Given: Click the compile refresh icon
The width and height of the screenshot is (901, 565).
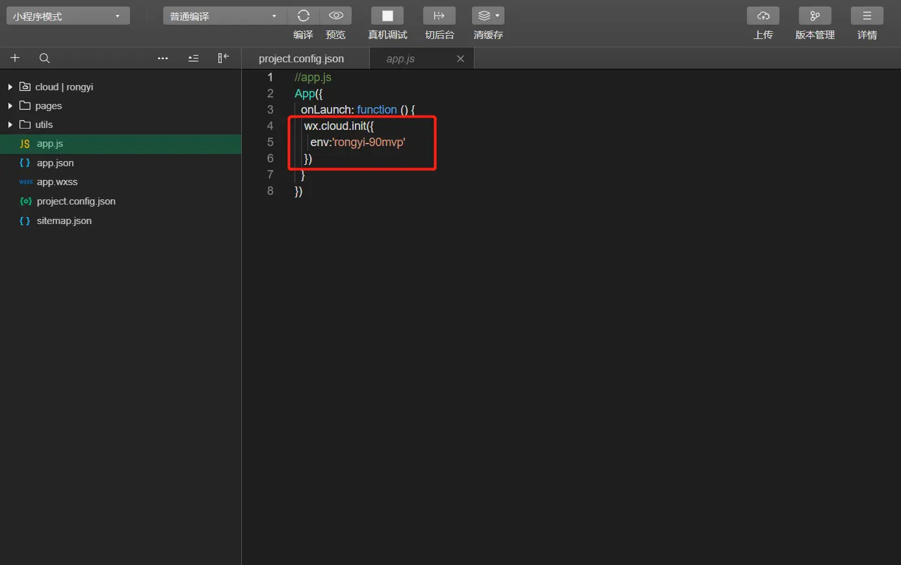Looking at the screenshot, I should [303, 16].
